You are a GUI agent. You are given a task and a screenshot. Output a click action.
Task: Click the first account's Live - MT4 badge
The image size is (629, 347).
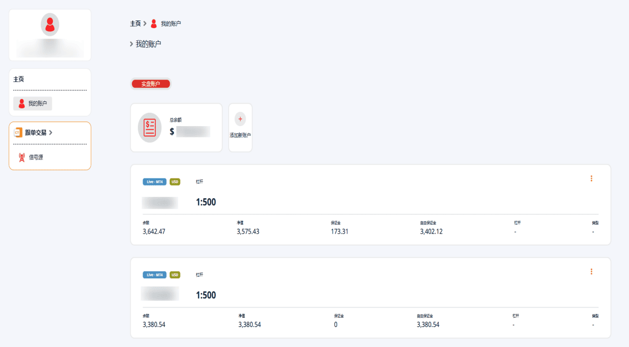(x=154, y=181)
